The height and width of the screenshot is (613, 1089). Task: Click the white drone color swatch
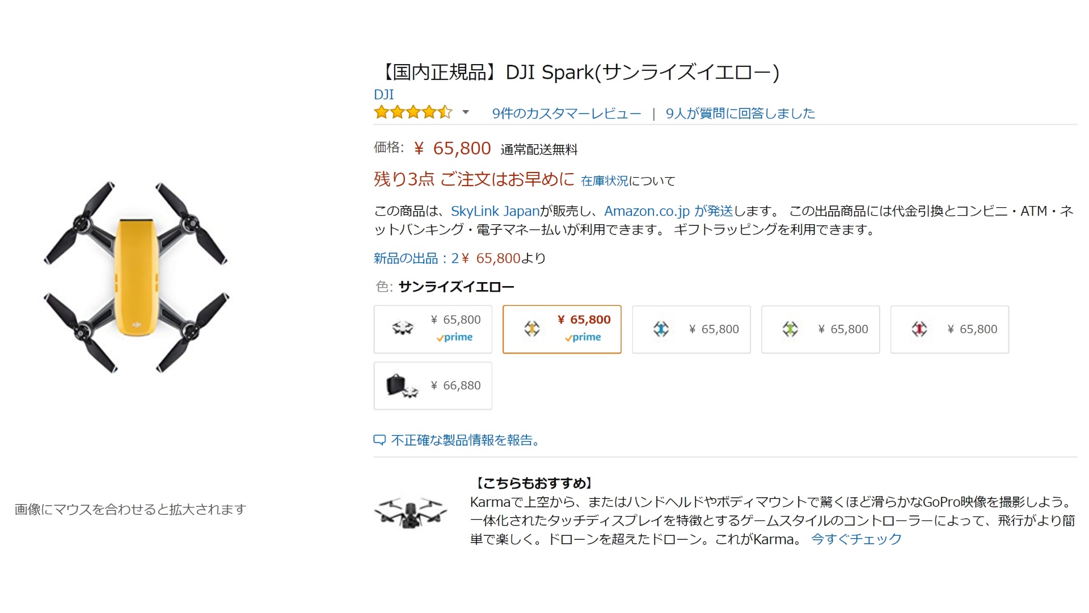(432, 329)
